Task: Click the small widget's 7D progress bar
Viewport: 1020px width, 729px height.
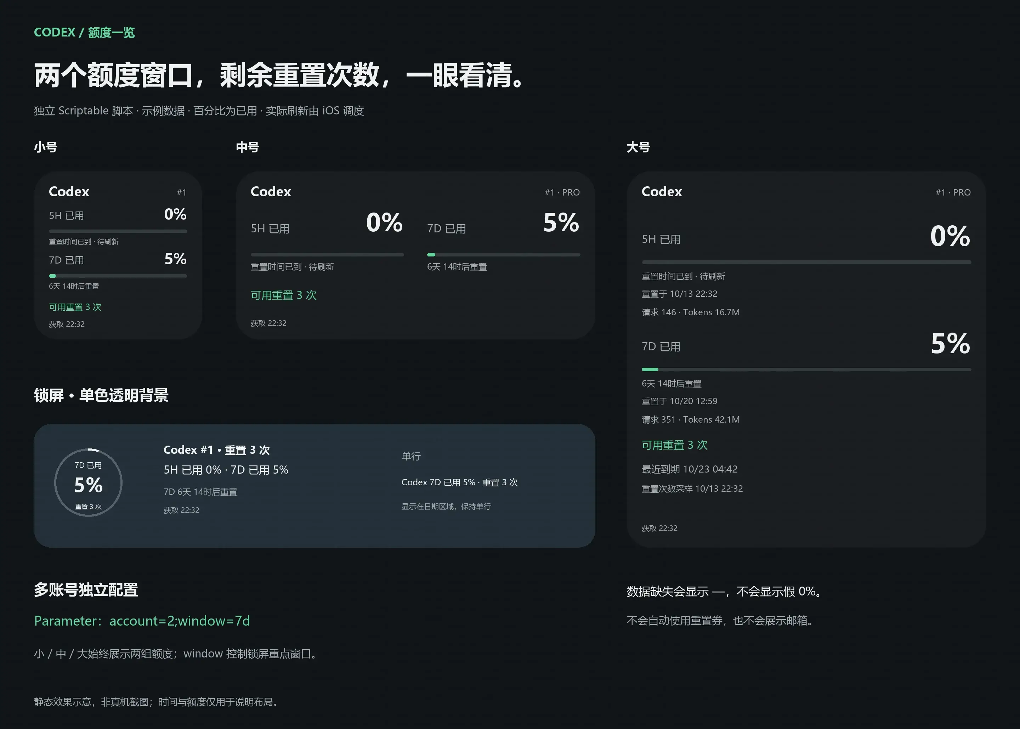Action: (x=118, y=276)
